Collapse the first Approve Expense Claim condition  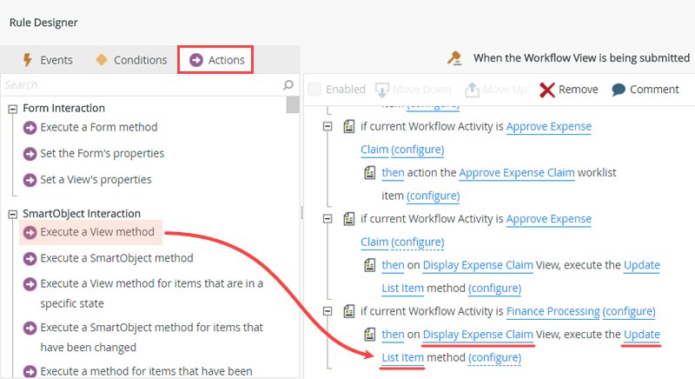pyautogui.click(x=328, y=127)
